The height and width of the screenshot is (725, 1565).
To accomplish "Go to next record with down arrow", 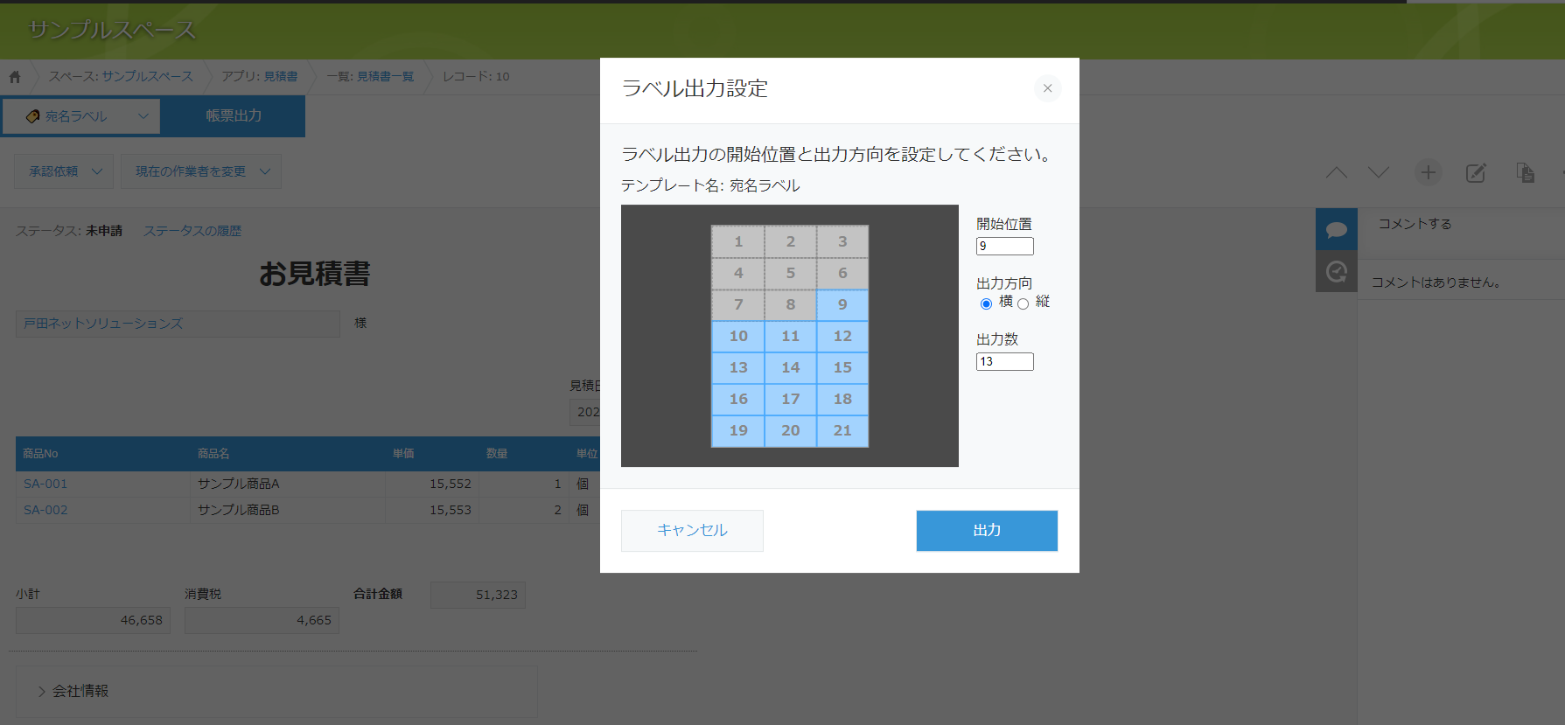I will click(1379, 172).
